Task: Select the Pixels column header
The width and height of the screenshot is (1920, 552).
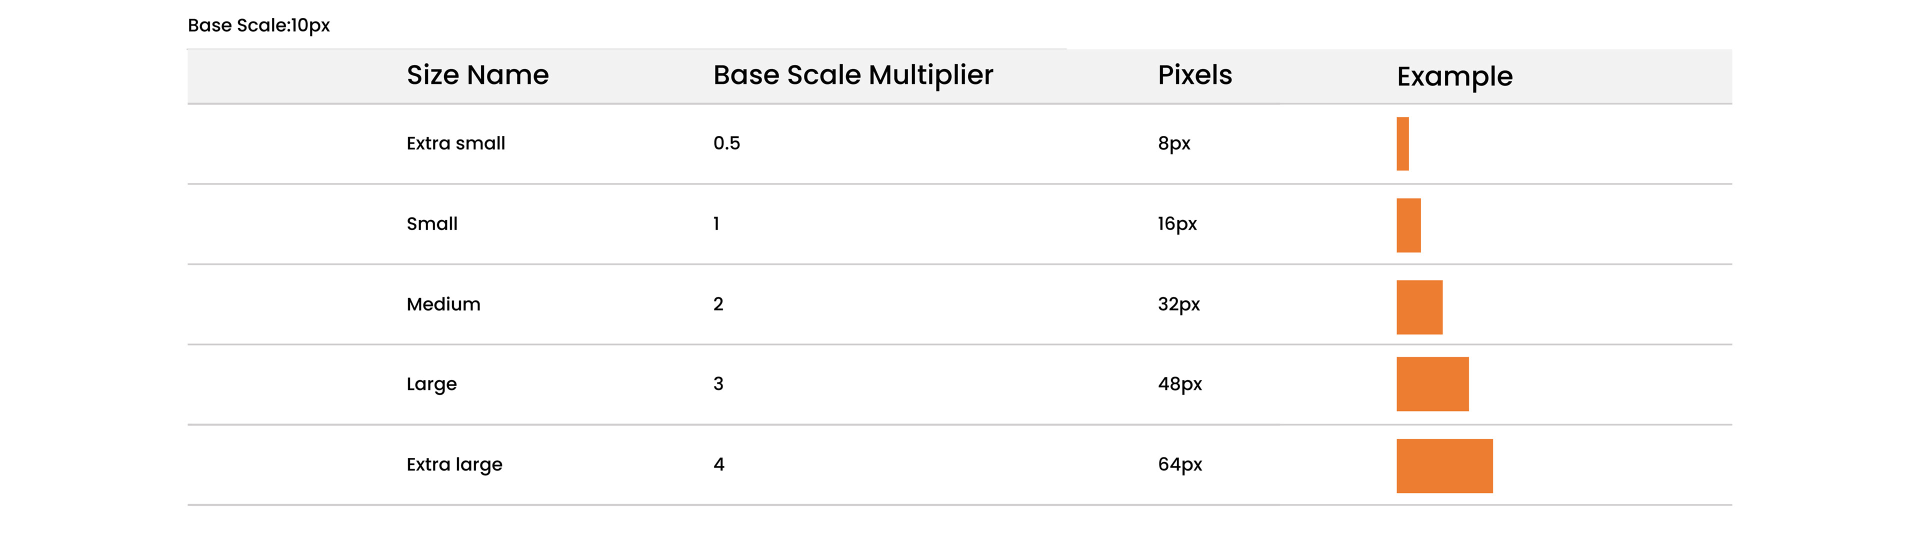Action: click(x=1194, y=75)
